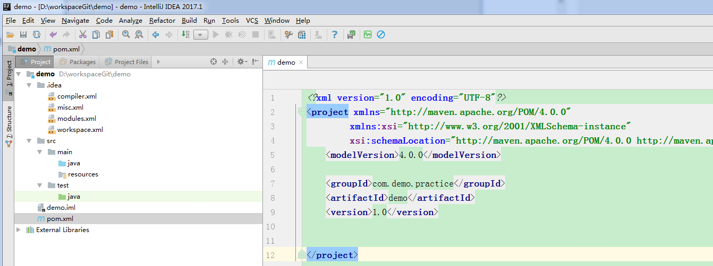The height and width of the screenshot is (266, 713).
Task: Close the demo editor tab
Action: [x=301, y=63]
